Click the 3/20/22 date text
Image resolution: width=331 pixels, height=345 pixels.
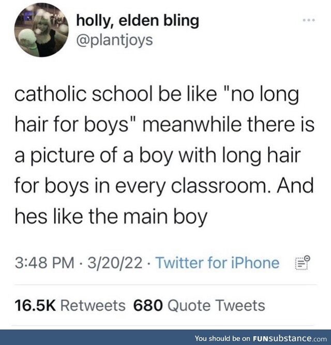(115, 263)
